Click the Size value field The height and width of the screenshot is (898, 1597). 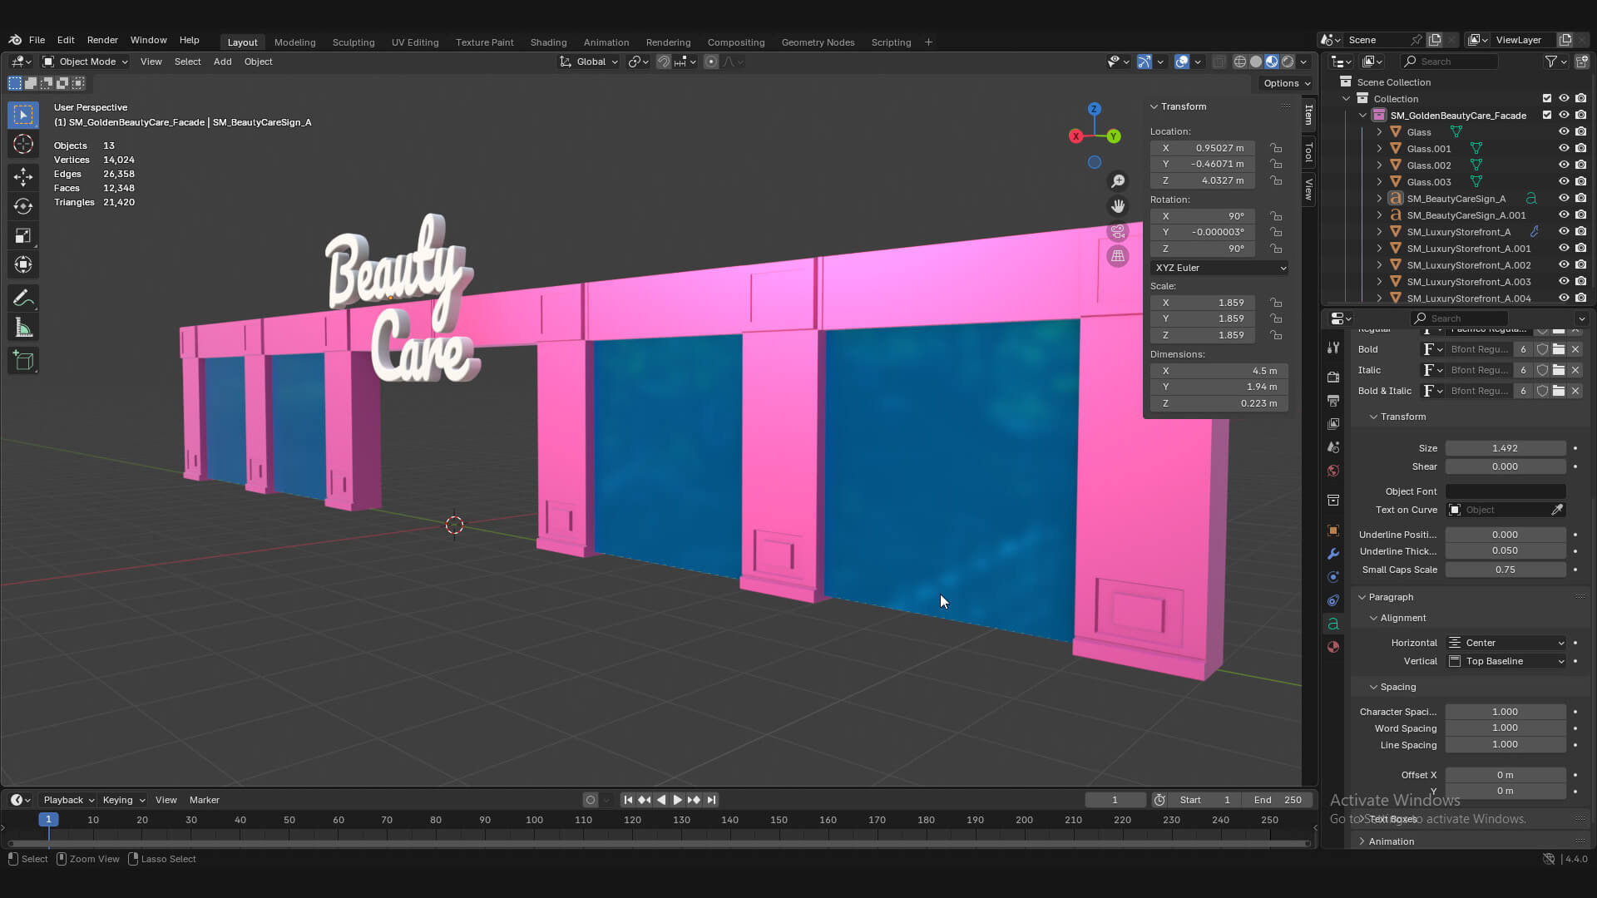(1505, 448)
